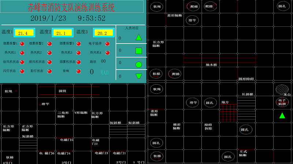293x164 pixels.
Task: Click the 路径 value 00
Action: click(x=103, y=61)
